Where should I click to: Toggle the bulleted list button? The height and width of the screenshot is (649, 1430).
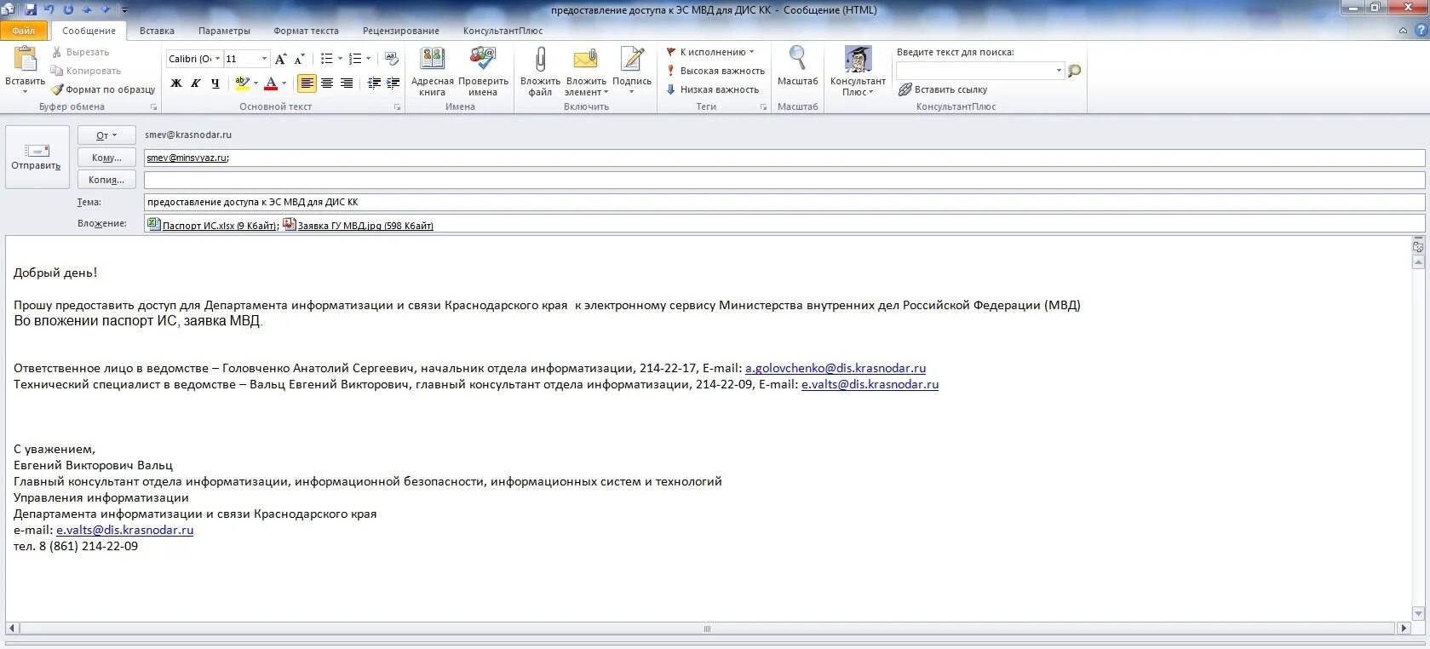[x=326, y=59]
